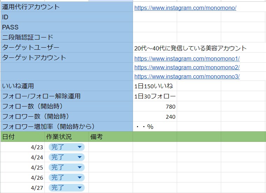266x193 pixels.
Task: Open the monomono Instagram account link
Action: tap(185, 8)
